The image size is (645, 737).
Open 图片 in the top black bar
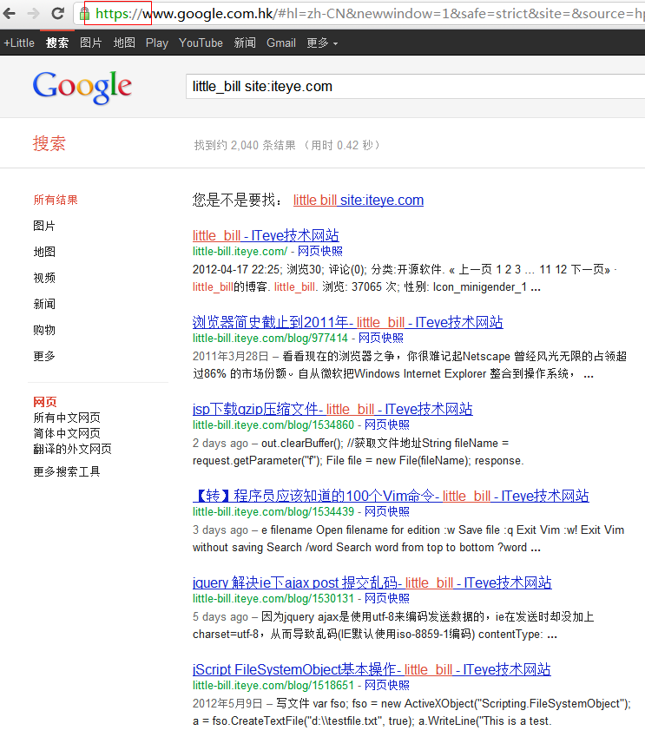point(91,43)
